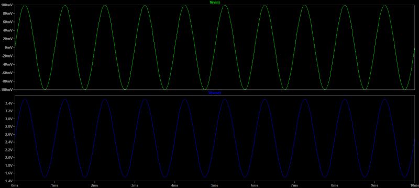Click the 9ms time axis label
The image size is (419, 188).
pyautogui.click(x=374, y=185)
